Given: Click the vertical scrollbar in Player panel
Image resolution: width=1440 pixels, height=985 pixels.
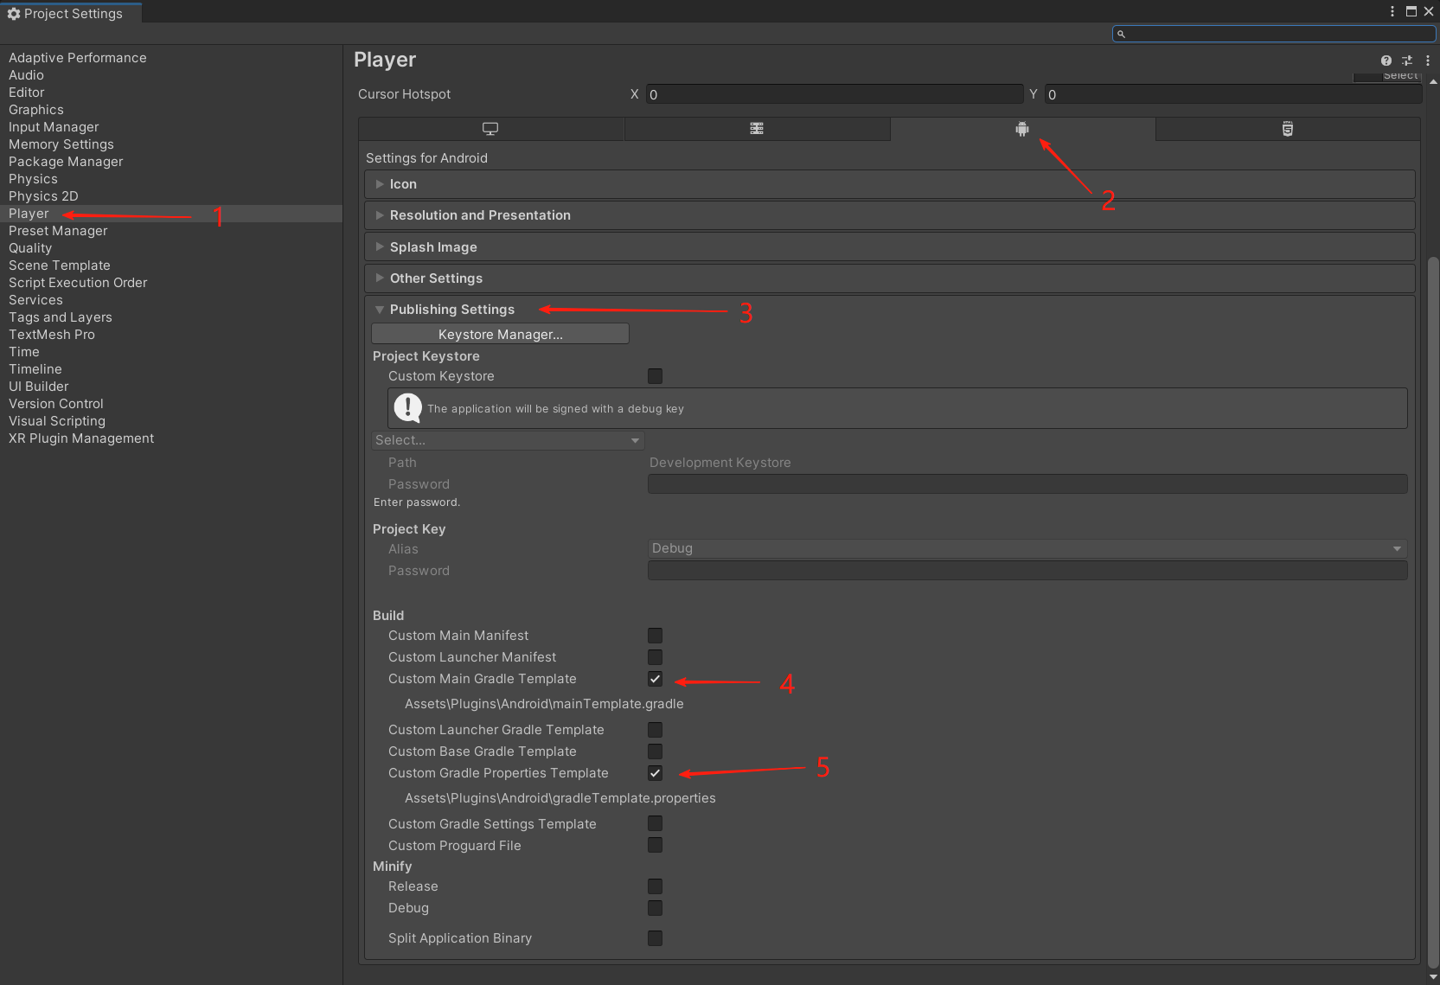Looking at the screenshot, I should click(x=1433, y=605).
